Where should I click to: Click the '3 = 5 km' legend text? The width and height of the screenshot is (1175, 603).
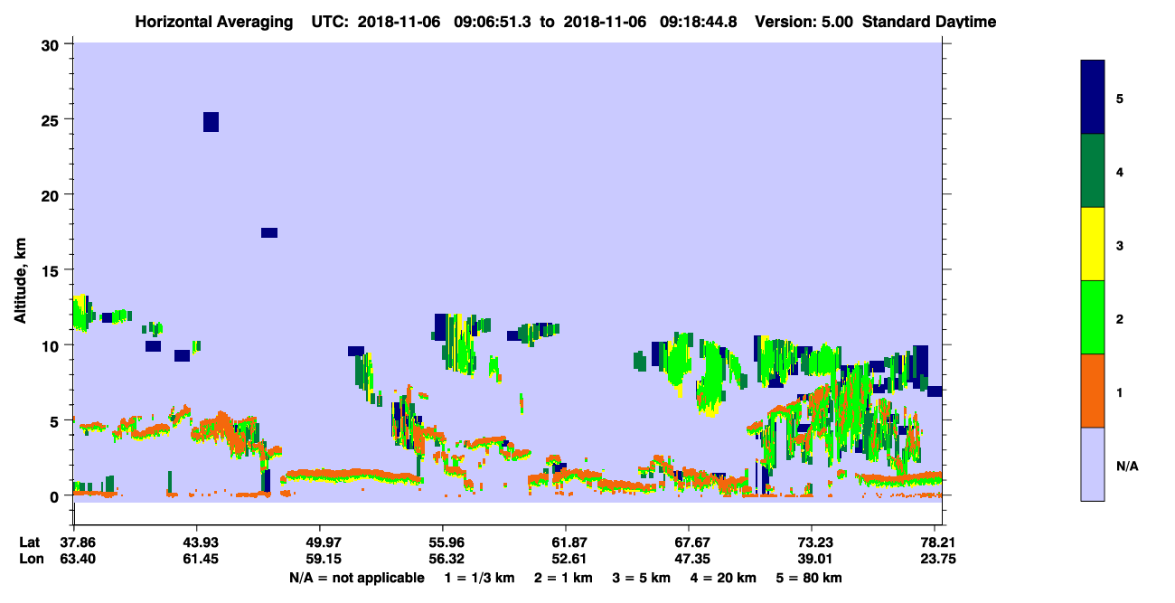[x=642, y=578]
